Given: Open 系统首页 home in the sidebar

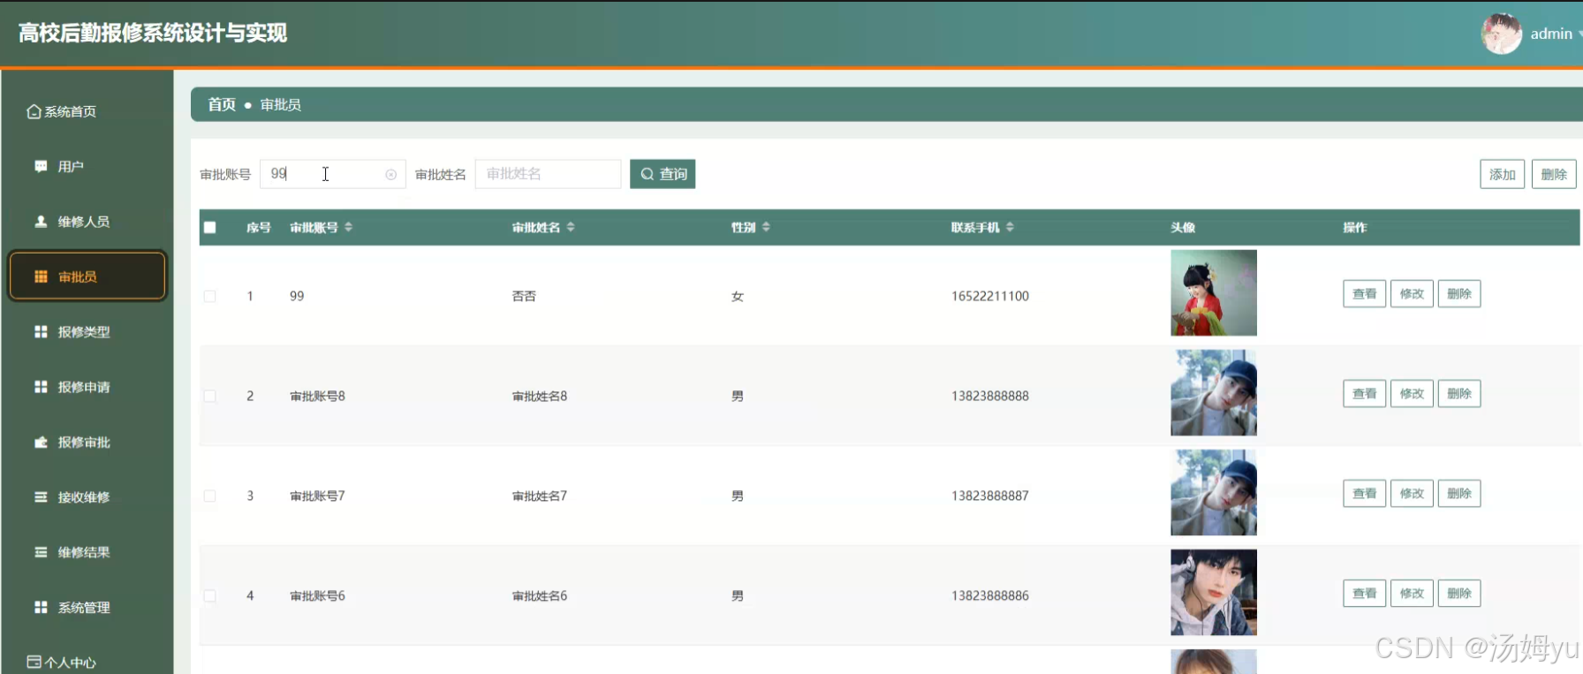Looking at the screenshot, I should point(61,111).
